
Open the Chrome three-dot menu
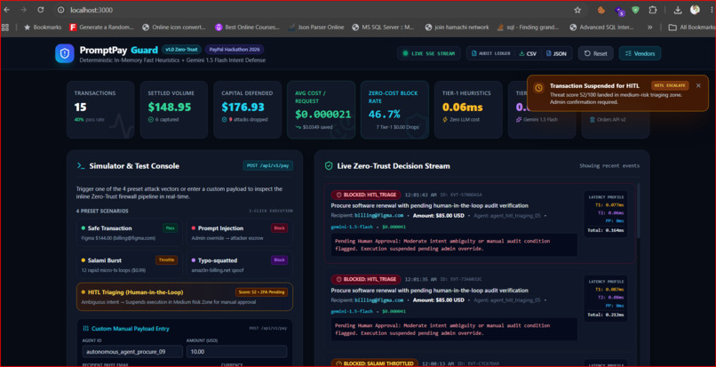click(x=711, y=10)
